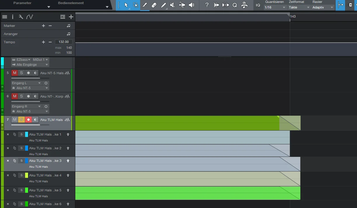Click the note icon in Marker row
This screenshot has width=357, height=208.
pos(69,26)
